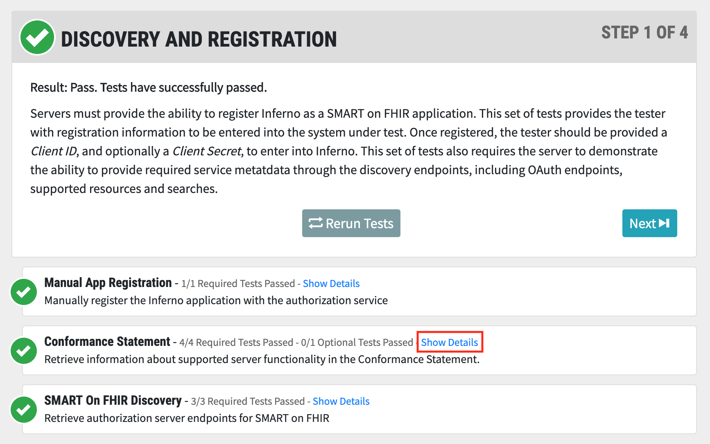The width and height of the screenshot is (710, 444).
Task: Click the Rerun Tests button
Action: click(351, 223)
